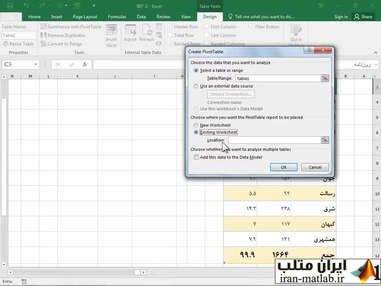Open the Insert tab
The image size is (381, 286).
coord(57,17)
